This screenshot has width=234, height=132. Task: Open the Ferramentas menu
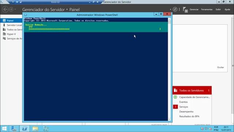[x=207, y=10]
